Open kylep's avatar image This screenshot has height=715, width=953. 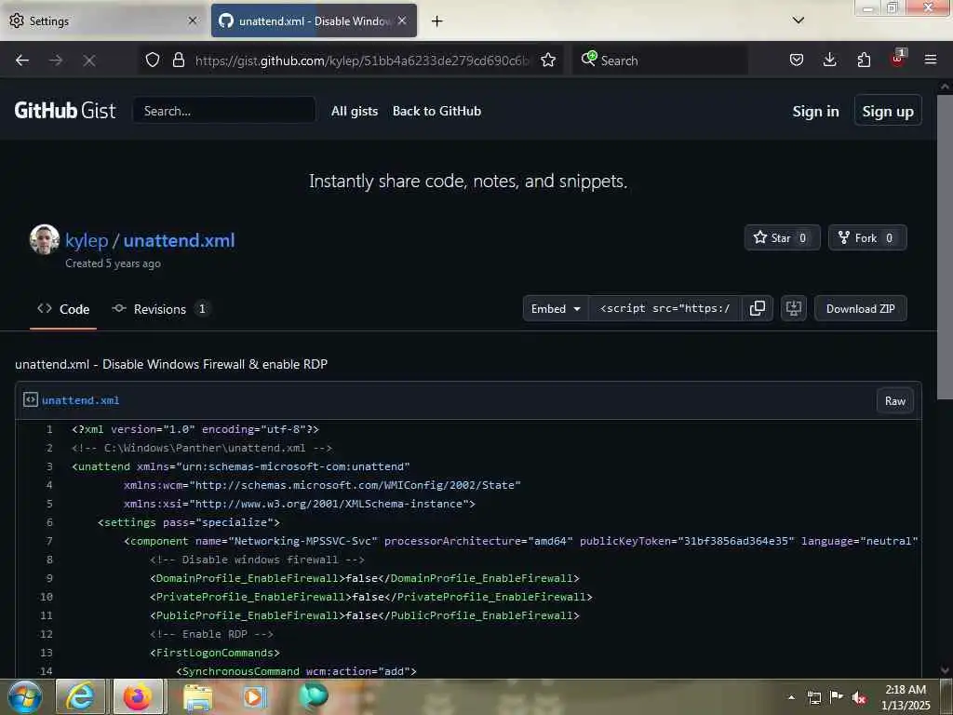coord(45,239)
